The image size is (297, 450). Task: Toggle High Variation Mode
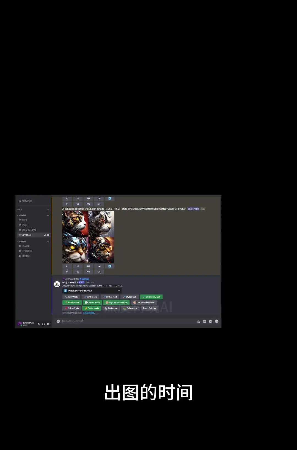pyautogui.click(x=116, y=302)
